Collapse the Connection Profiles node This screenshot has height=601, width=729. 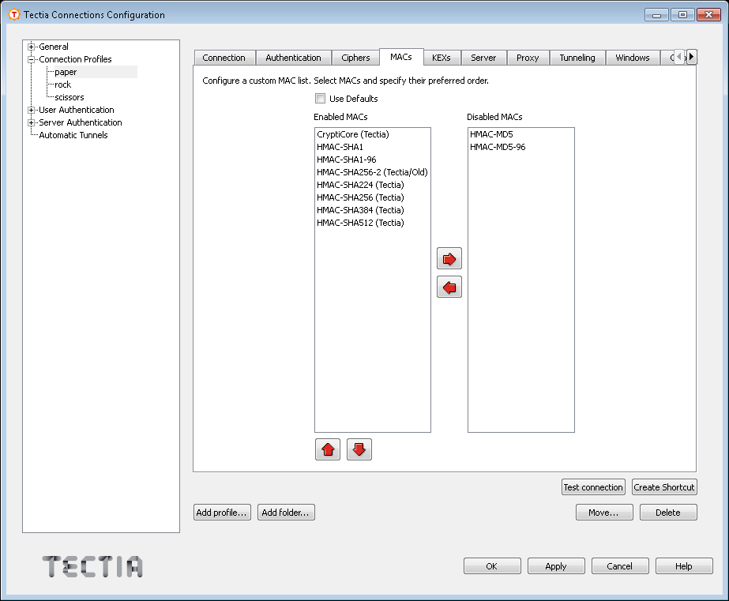[32, 59]
